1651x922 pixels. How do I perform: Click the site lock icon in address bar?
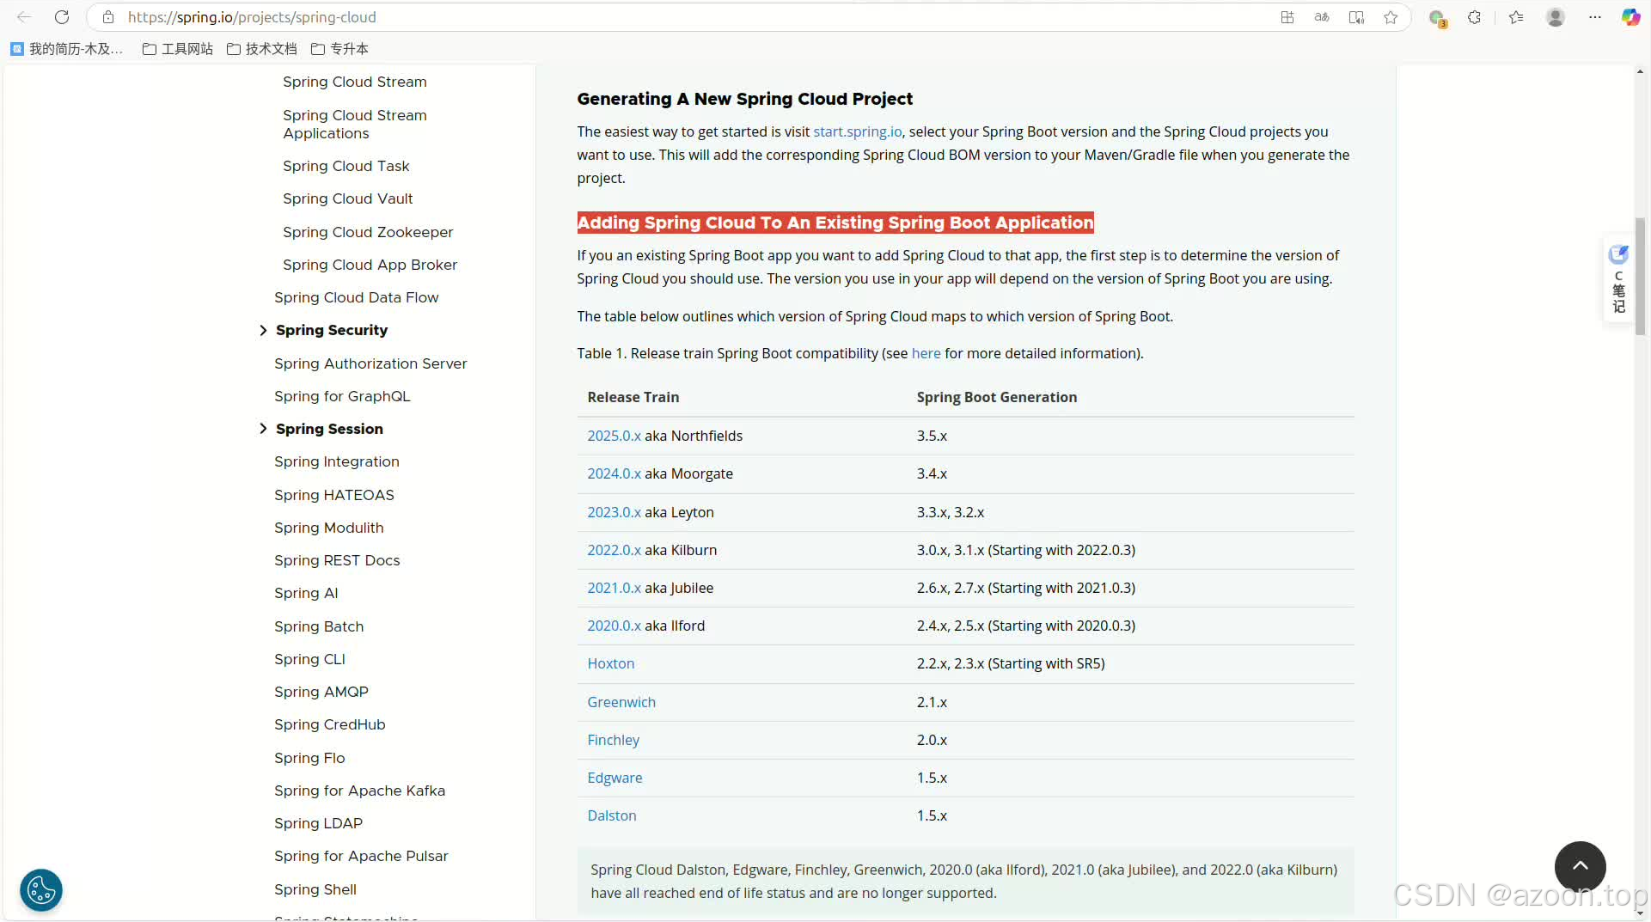tap(108, 17)
